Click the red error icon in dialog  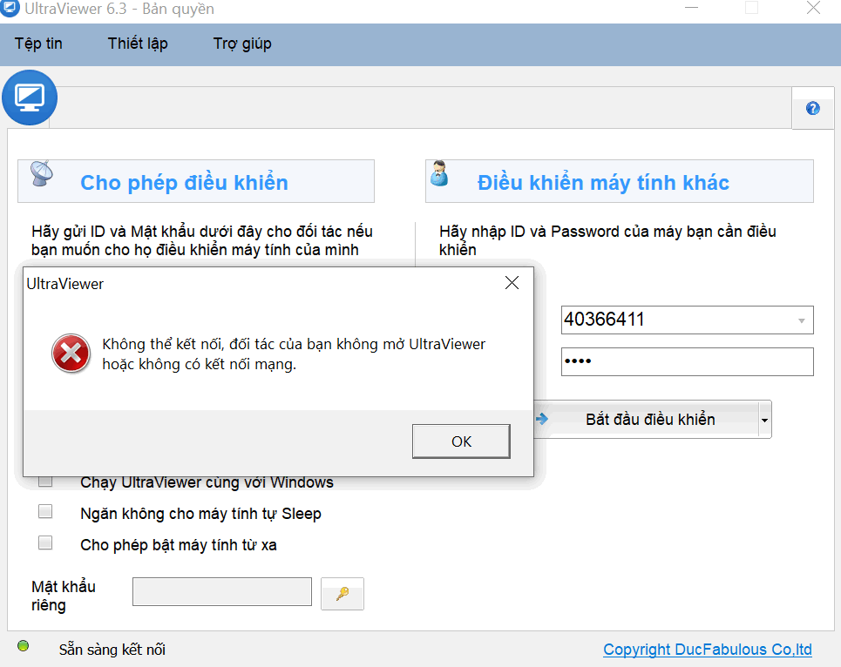pyautogui.click(x=71, y=353)
